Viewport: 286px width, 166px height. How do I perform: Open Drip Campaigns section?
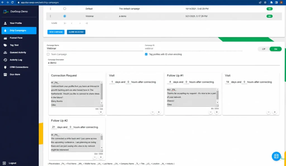point(19,30)
